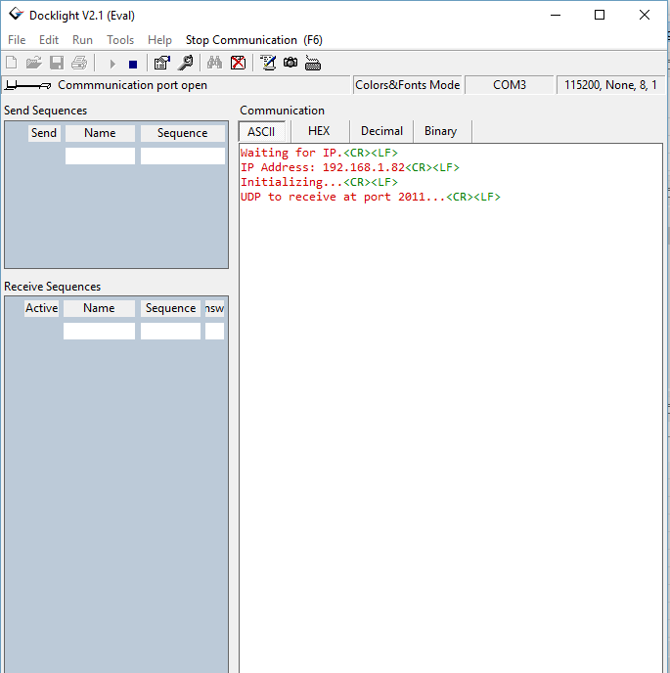Screen dimensions: 670x673
Task: Click the notepad edit icon in the toolbar
Action: click(x=268, y=63)
